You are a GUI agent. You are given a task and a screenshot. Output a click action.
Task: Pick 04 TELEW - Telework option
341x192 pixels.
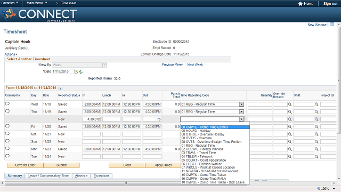[x=215, y=156]
